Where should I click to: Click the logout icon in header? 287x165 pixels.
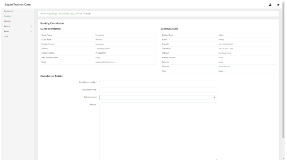(278, 4)
